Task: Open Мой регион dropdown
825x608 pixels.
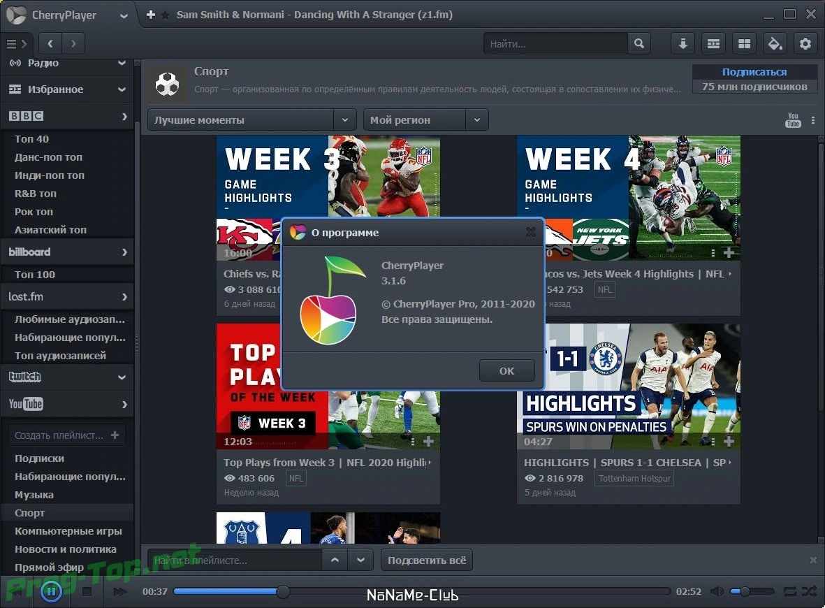Action: (425, 120)
